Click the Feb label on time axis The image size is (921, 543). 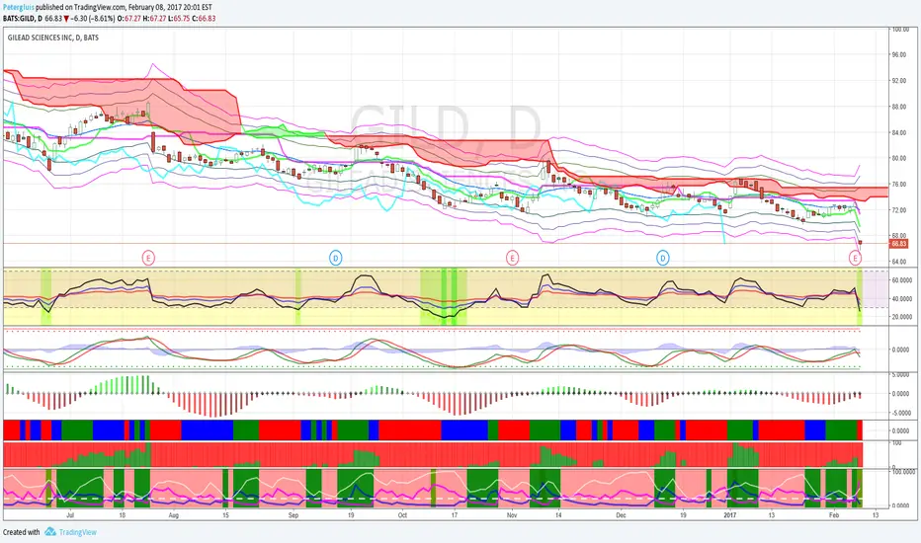pyautogui.click(x=833, y=514)
